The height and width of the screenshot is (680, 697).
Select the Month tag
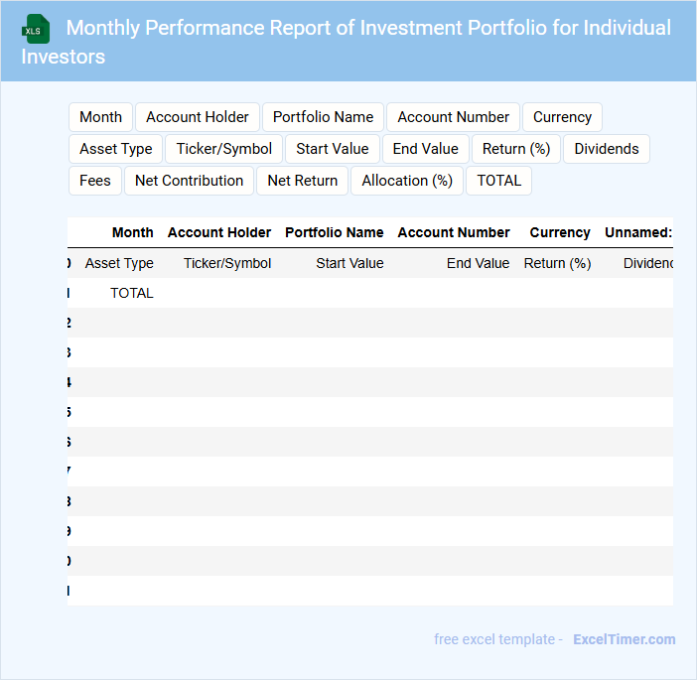[100, 117]
